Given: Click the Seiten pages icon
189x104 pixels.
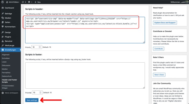Looking at the screenshot, I should pos(3,22).
